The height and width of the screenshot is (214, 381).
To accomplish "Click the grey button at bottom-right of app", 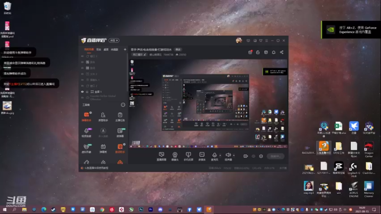I will pos(276,156).
